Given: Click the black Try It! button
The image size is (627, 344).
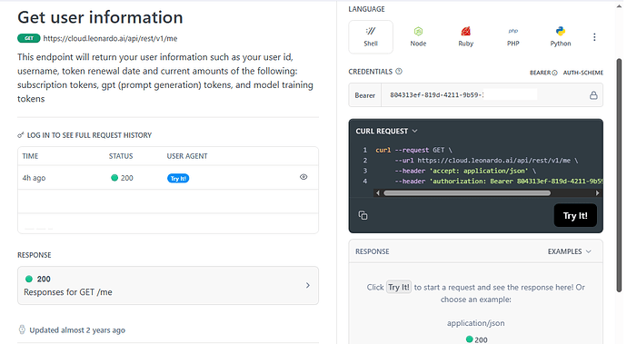Looking at the screenshot, I should point(575,215).
